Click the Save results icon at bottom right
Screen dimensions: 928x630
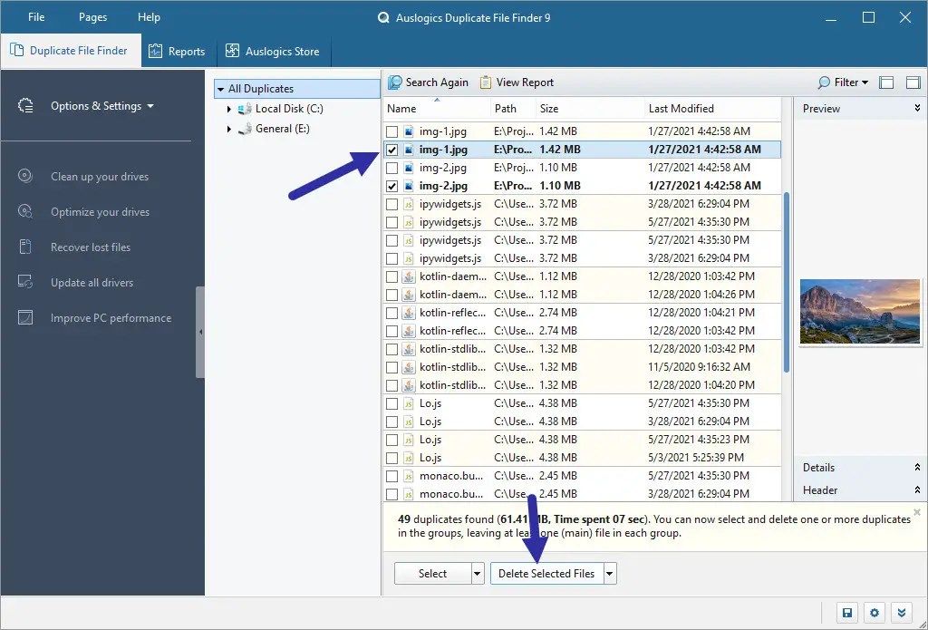click(x=846, y=613)
